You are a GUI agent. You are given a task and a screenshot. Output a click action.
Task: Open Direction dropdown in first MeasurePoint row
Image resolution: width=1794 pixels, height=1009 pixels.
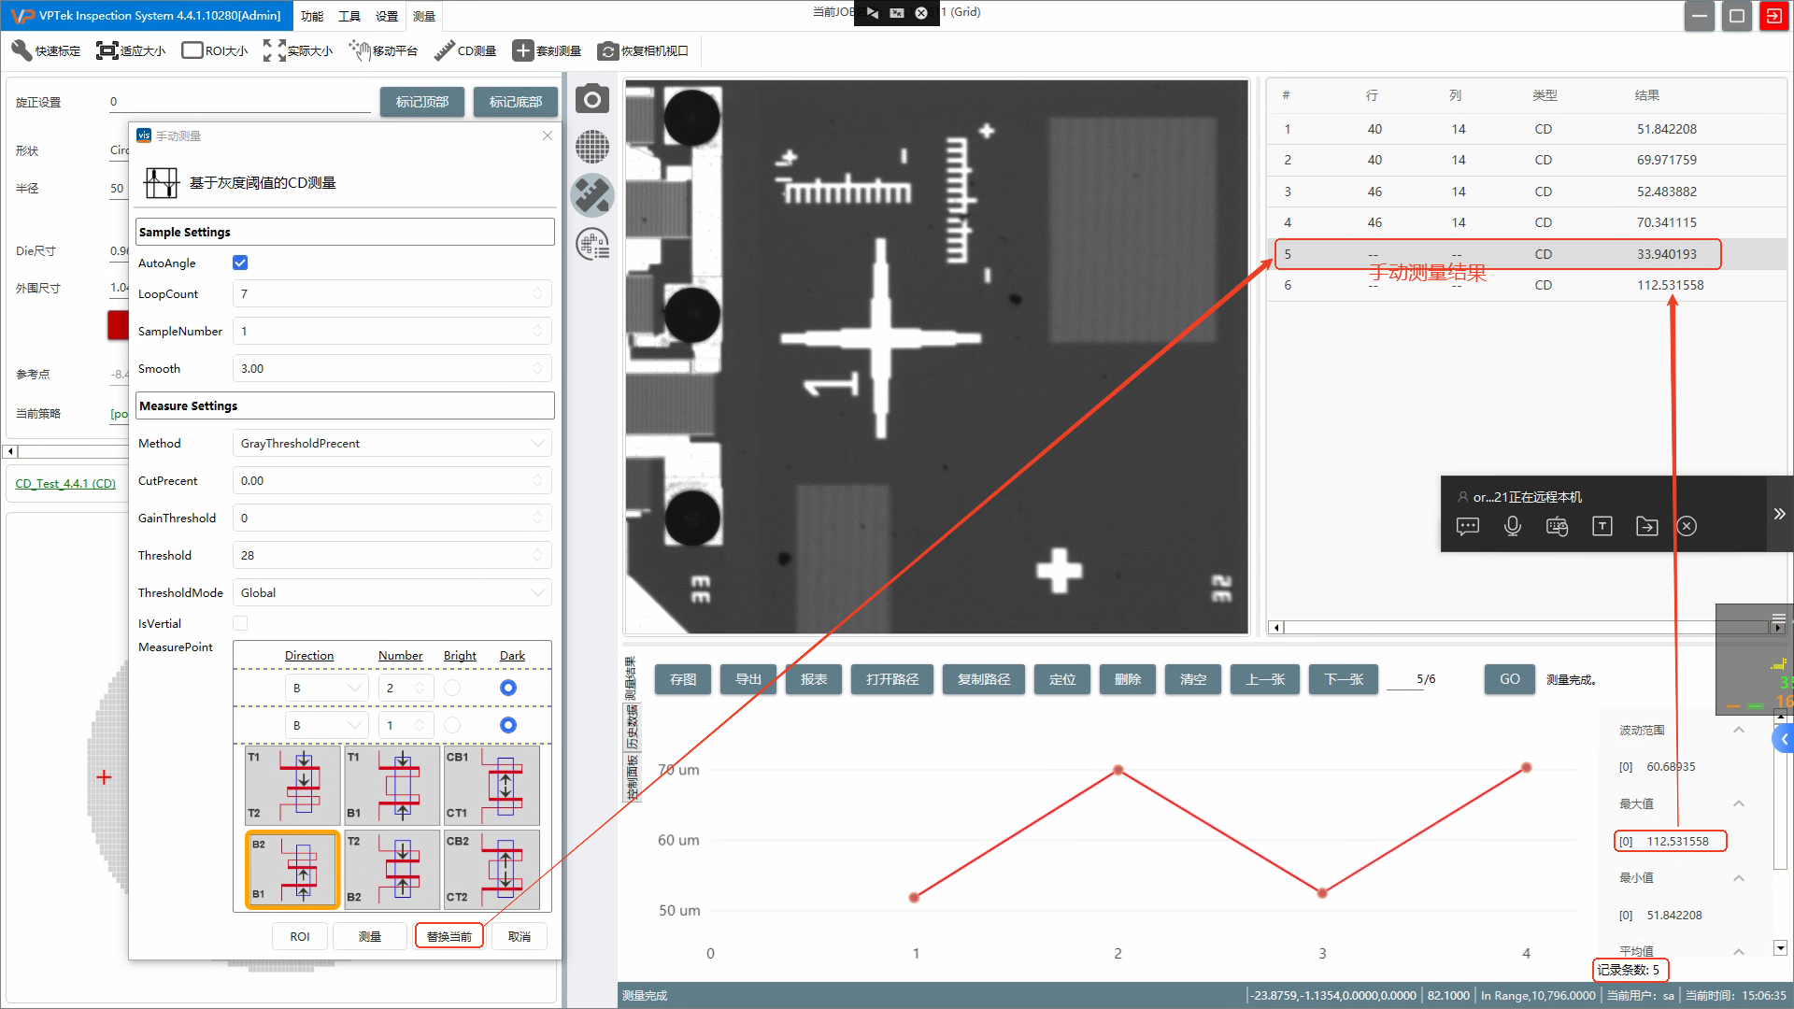pyautogui.click(x=326, y=689)
